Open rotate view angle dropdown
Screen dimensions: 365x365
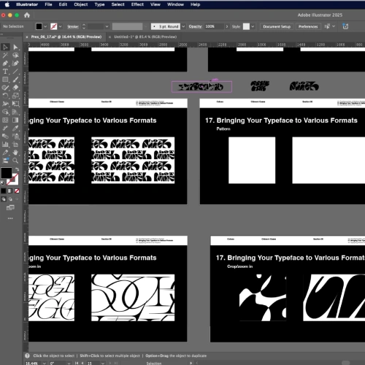[x=69, y=363]
